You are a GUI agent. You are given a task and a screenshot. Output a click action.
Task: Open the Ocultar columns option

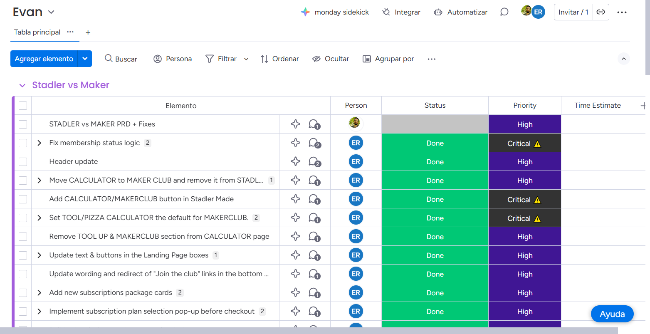click(331, 59)
